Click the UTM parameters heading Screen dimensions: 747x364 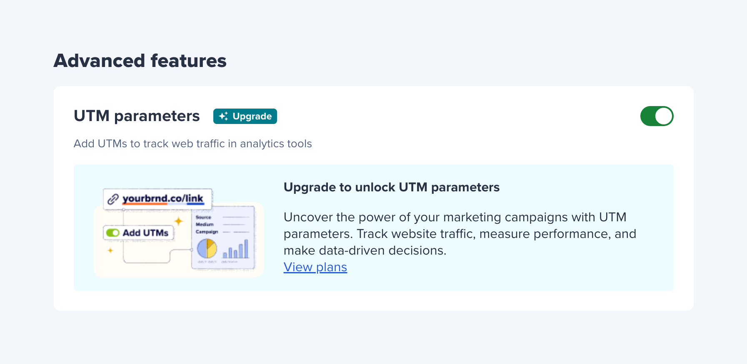click(137, 116)
